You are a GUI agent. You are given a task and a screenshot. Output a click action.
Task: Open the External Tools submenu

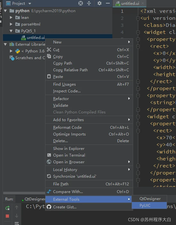(x=89, y=199)
